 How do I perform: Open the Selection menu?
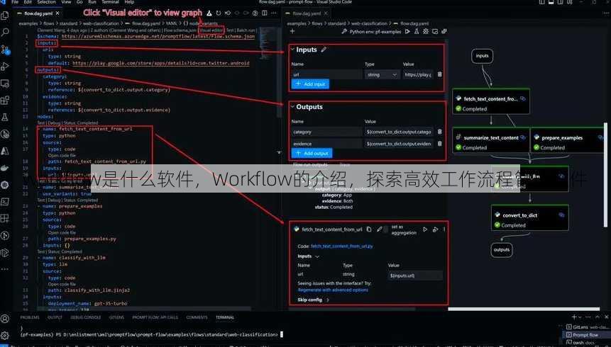pyautogui.click(x=46, y=2)
